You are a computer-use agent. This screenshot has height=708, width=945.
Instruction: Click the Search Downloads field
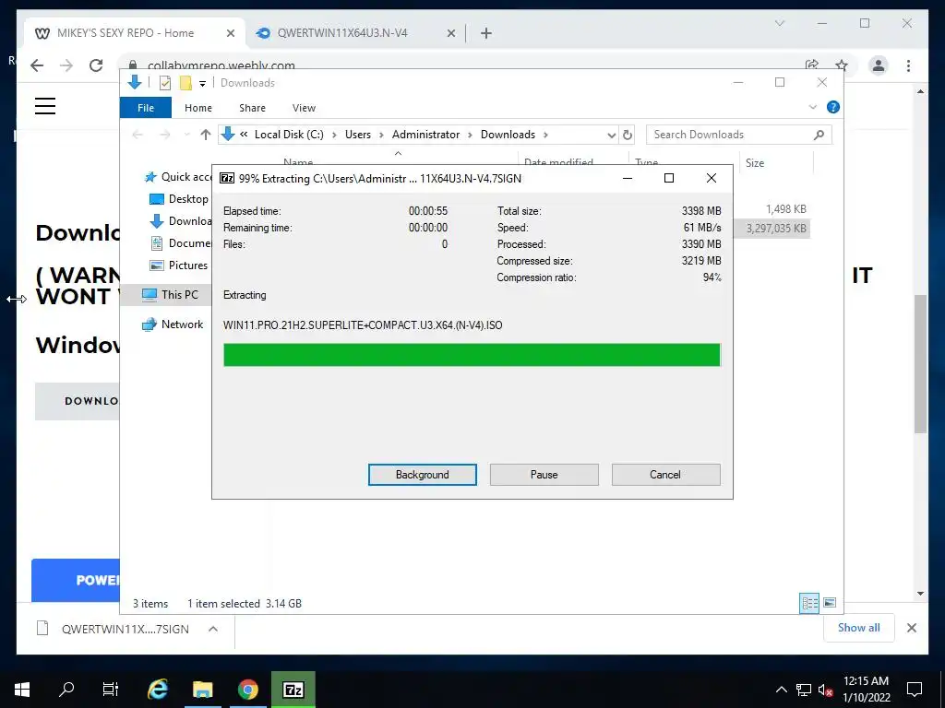(x=739, y=135)
